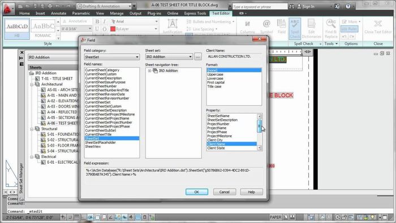
Task: Select SheetSetPlaceholder field name
Action: point(100,143)
